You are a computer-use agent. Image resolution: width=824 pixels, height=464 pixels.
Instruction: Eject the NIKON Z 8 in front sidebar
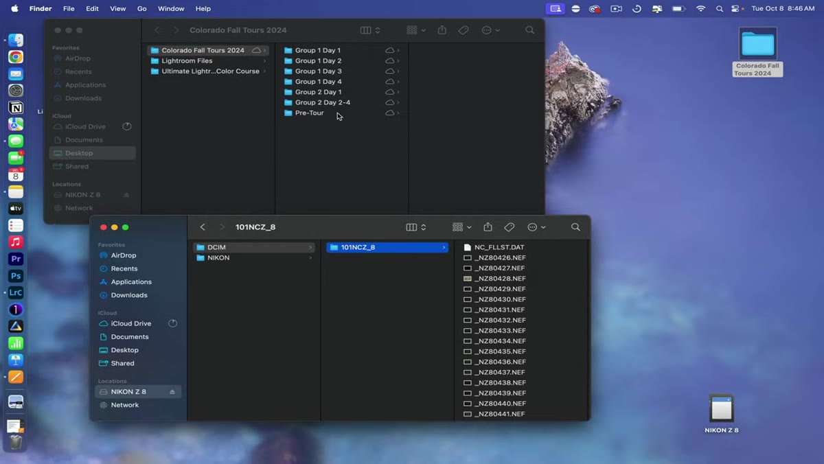[172, 392]
